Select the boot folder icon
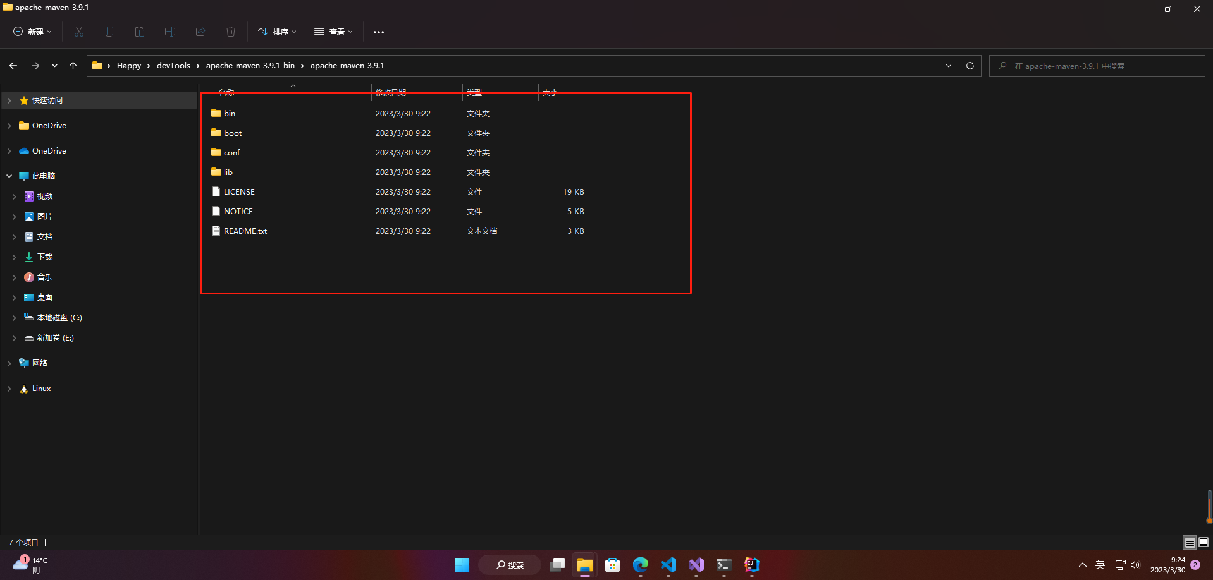The height and width of the screenshot is (580, 1213). point(216,133)
